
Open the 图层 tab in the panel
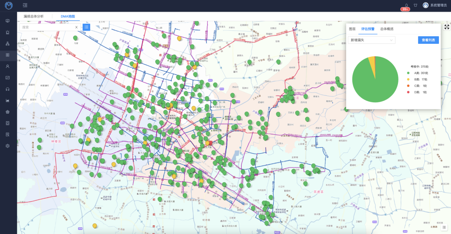click(352, 29)
